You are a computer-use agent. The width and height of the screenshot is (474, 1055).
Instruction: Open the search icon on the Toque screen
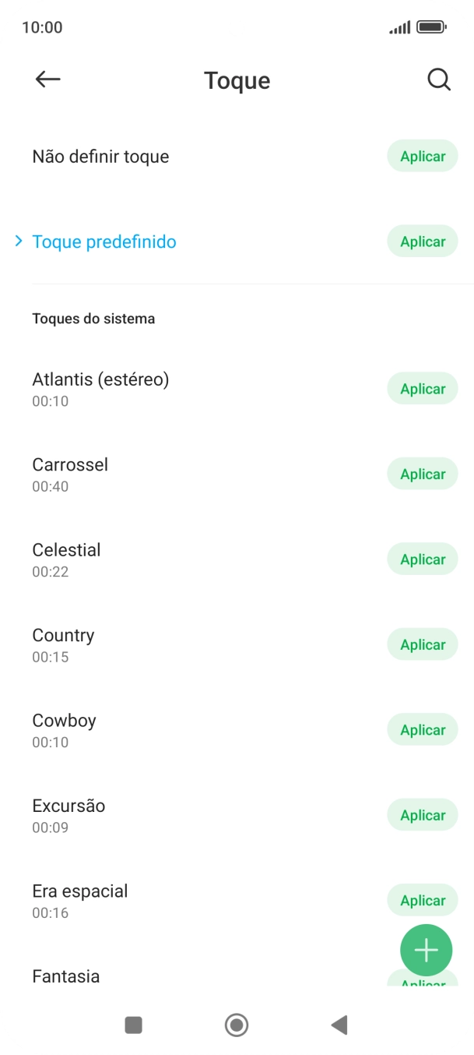coord(438,79)
